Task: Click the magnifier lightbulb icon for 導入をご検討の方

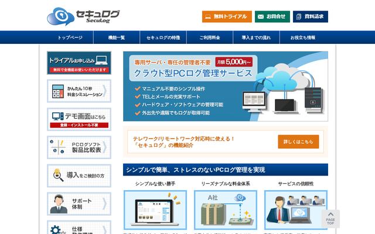Action: (x=58, y=175)
